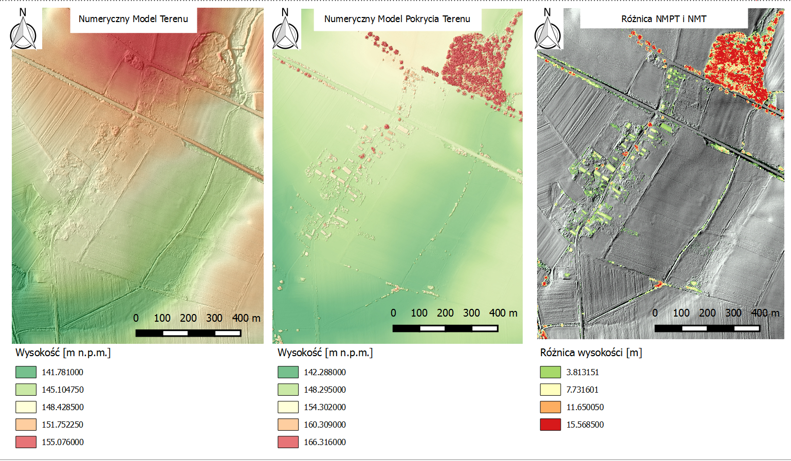Select legend value 7.731601
Image resolution: width=791 pixels, height=461 pixels.
(x=583, y=390)
